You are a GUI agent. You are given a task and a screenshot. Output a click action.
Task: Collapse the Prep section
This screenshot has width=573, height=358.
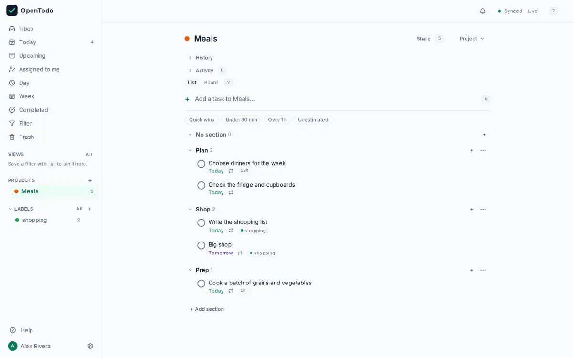(190, 270)
